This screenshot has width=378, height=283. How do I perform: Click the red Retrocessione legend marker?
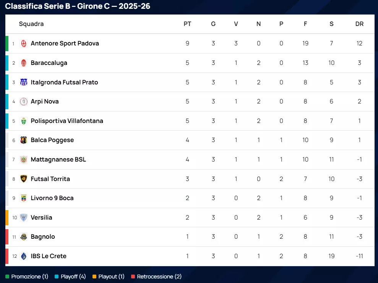tap(133, 277)
